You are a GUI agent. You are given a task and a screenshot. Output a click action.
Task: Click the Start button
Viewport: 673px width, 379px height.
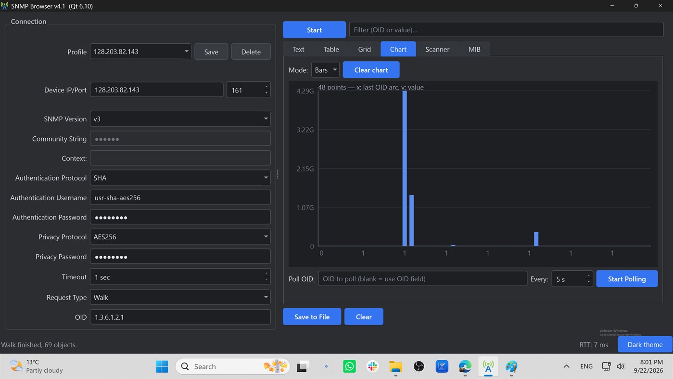pyautogui.click(x=314, y=30)
